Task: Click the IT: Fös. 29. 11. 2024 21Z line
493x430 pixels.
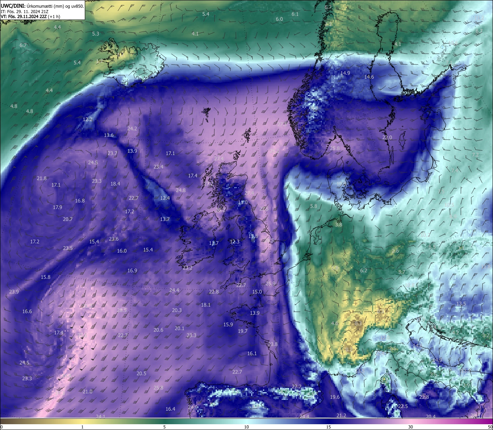Action: click(x=25, y=11)
